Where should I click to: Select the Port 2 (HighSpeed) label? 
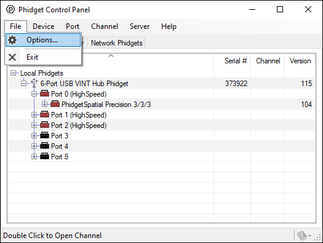coord(79,125)
